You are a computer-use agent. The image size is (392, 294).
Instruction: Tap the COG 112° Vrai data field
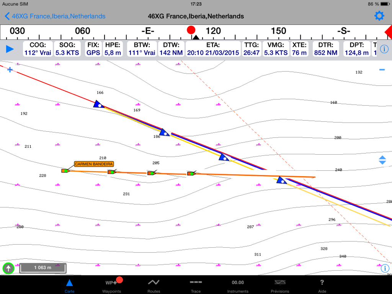click(x=38, y=49)
